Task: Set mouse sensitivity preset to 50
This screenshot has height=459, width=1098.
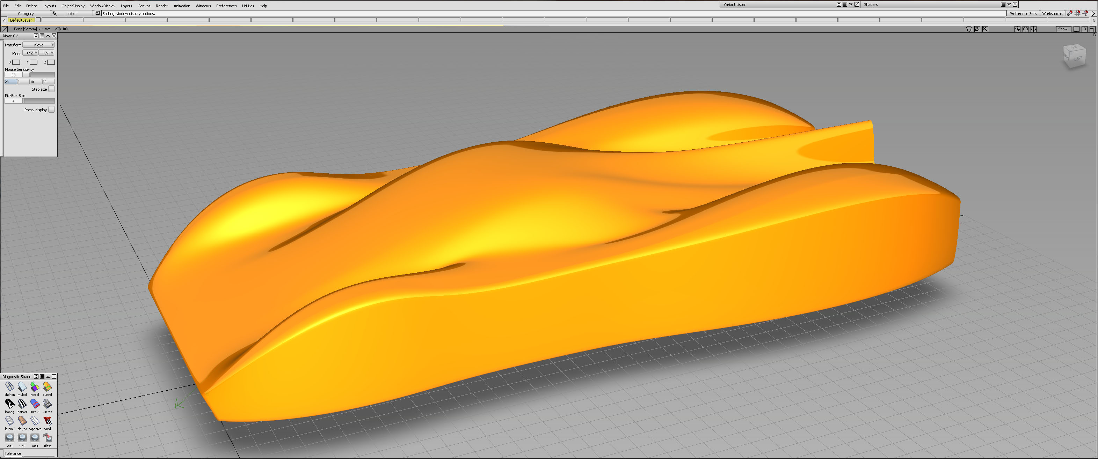Action: click(x=48, y=82)
